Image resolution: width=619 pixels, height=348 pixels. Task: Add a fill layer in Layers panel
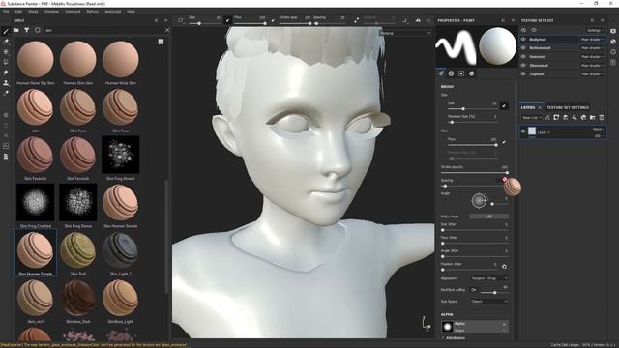[x=575, y=118]
